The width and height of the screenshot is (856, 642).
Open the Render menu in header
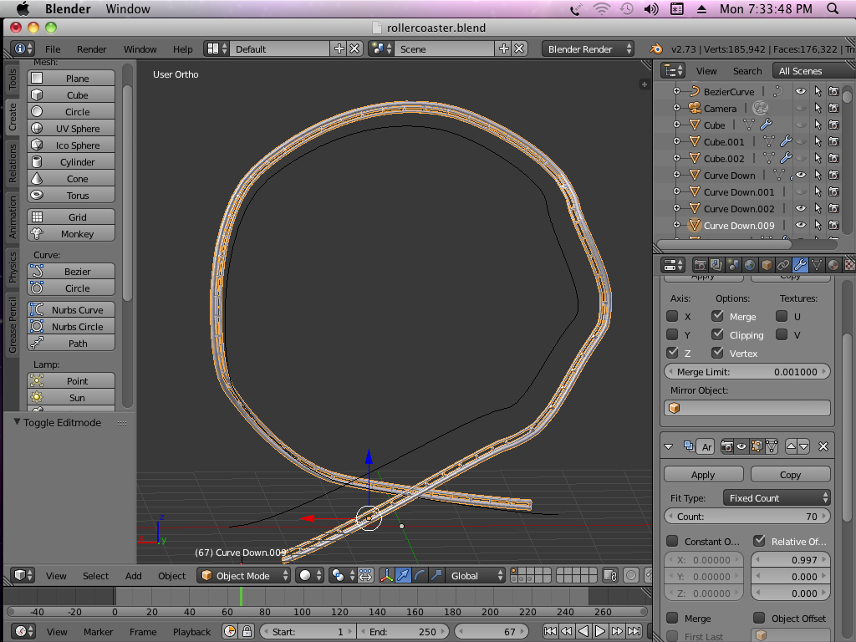pos(91,49)
